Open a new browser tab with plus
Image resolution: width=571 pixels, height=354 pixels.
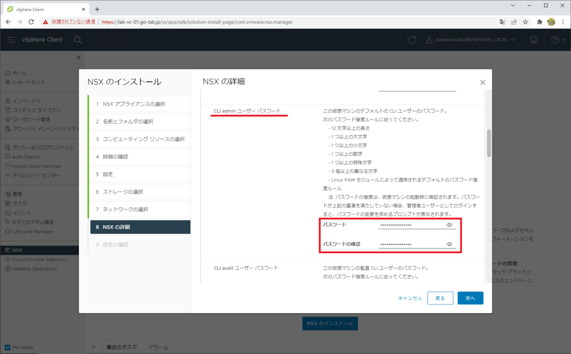97,9
